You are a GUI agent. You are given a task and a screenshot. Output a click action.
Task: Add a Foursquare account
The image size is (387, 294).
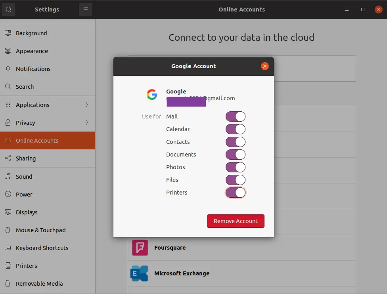[241, 248]
